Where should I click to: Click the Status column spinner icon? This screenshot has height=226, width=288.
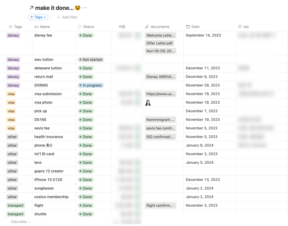(80, 27)
